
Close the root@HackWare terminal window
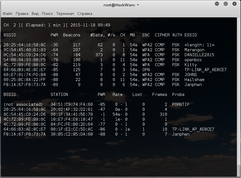(234, 4)
